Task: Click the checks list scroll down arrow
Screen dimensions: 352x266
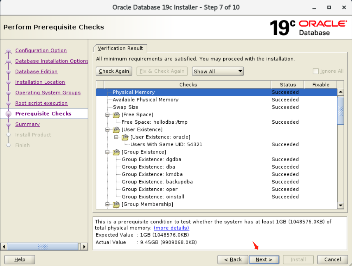Action: pos(340,205)
